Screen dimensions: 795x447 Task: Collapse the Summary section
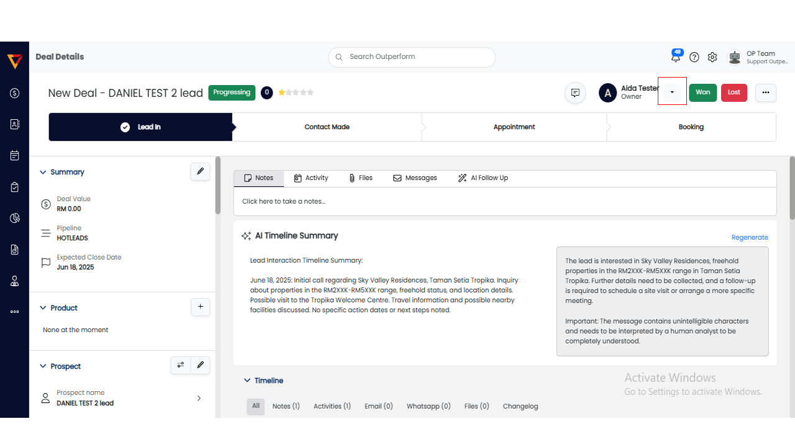[x=43, y=173]
